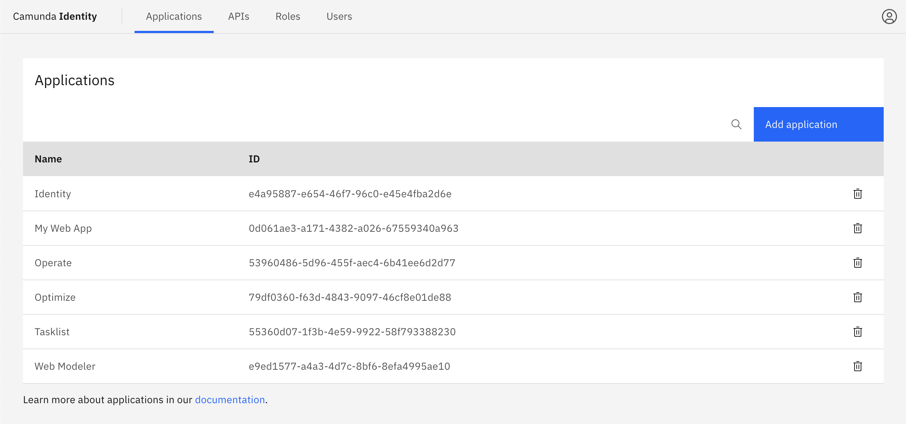Viewport: 906px width, 424px height.
Task: Delete the My Web App application
Action: click(x=858, y=228)
